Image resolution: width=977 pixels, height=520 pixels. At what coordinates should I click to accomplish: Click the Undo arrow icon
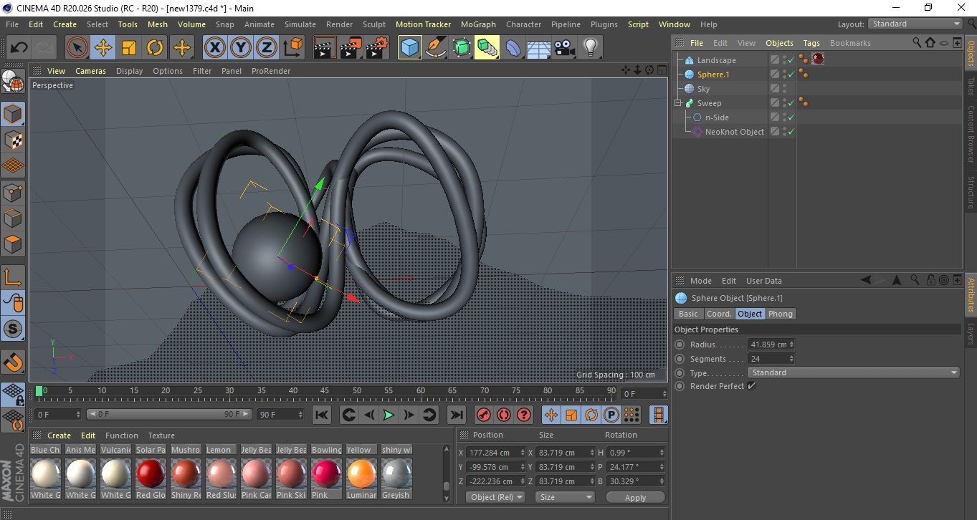[x=19, y=48]
